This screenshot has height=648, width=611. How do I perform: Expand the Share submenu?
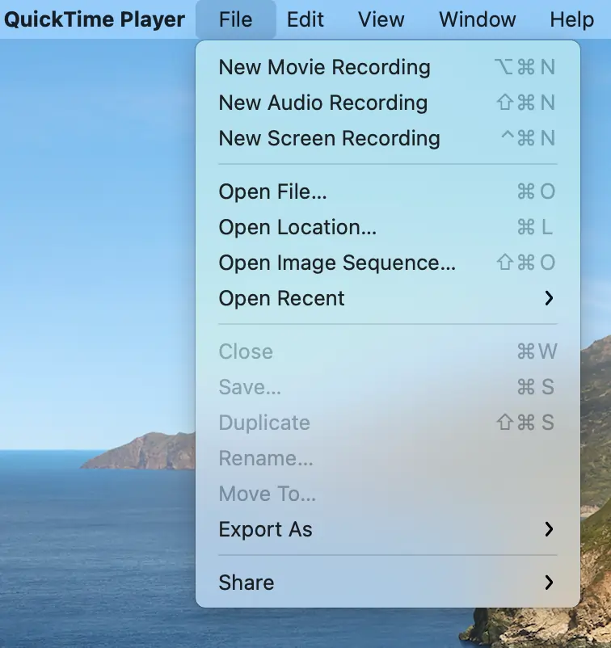tap(388, 583)
